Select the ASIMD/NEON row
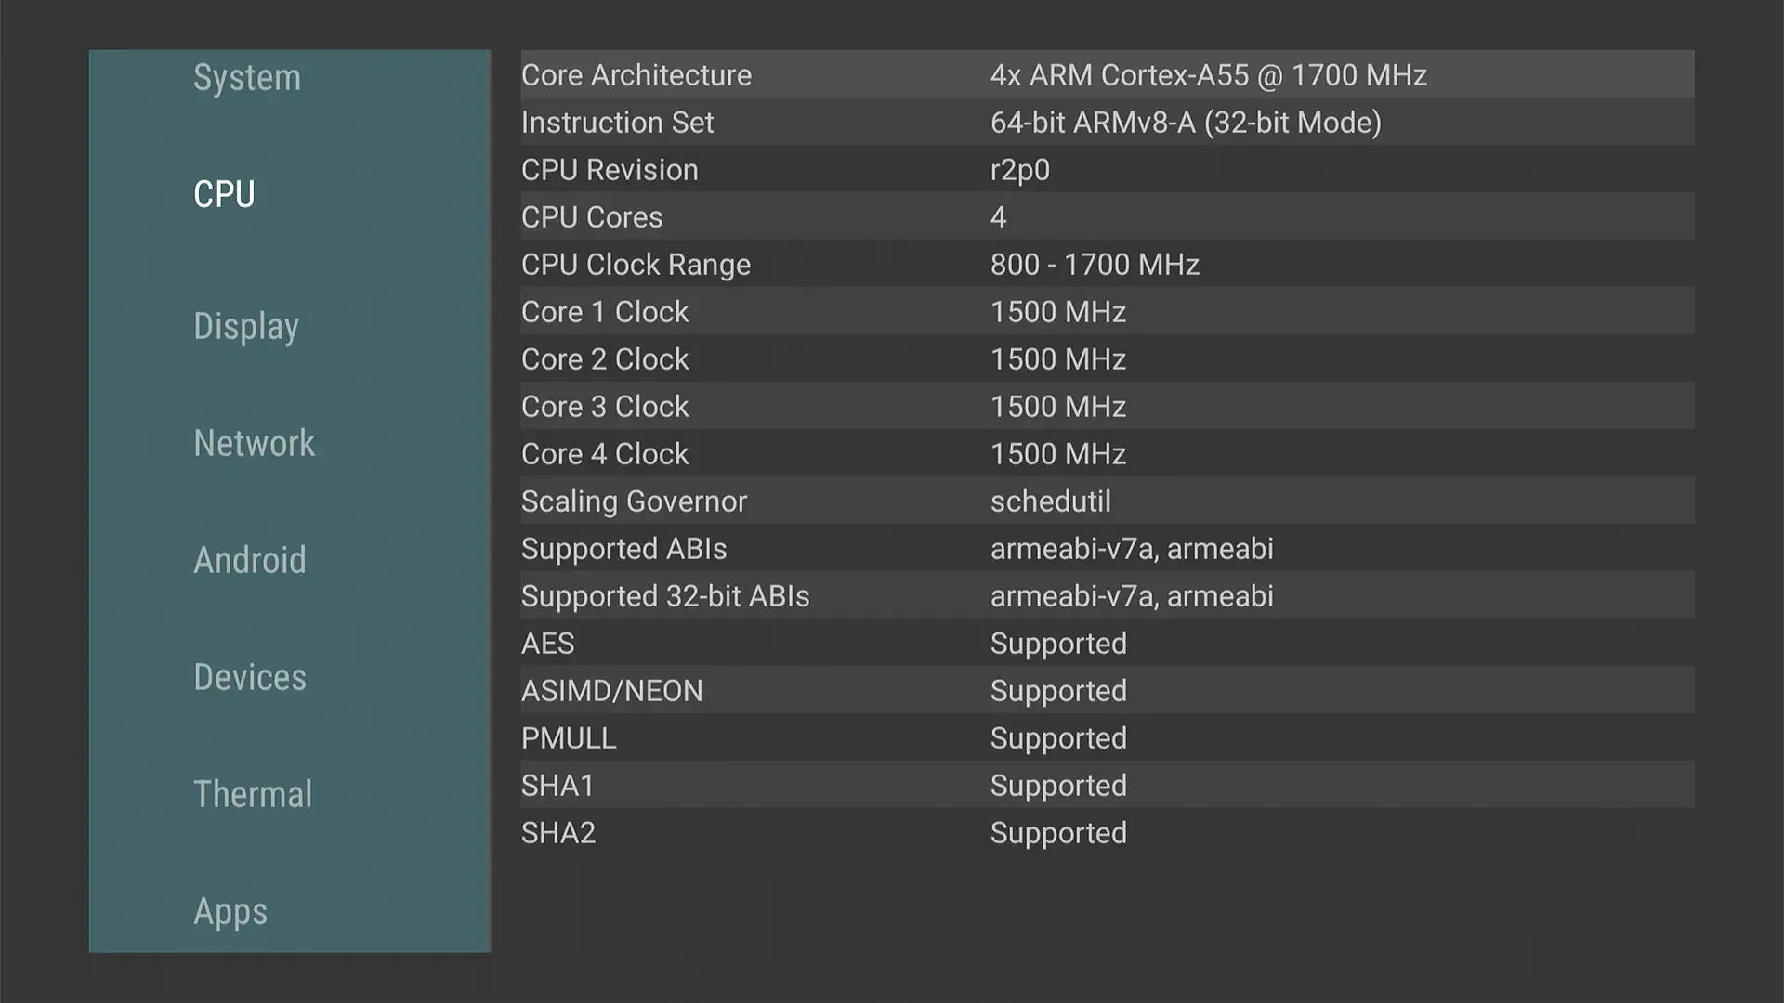This screenshot has height=1003, width=1784. point(1106,690)
